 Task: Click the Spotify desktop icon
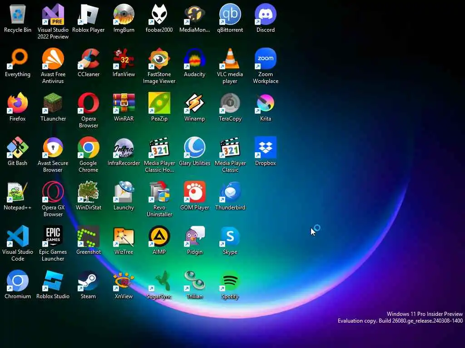230,280
